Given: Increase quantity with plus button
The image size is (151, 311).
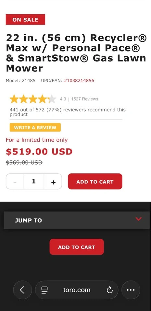Looking at the screenshot, I should click(x=53, y=182).
